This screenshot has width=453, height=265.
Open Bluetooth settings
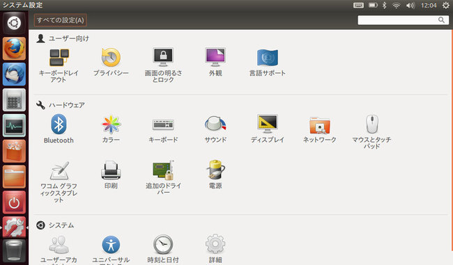pyautogui.click(x=59, y=129)
